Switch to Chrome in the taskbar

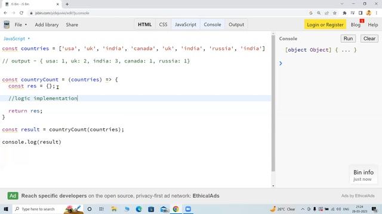coord(175,209)
